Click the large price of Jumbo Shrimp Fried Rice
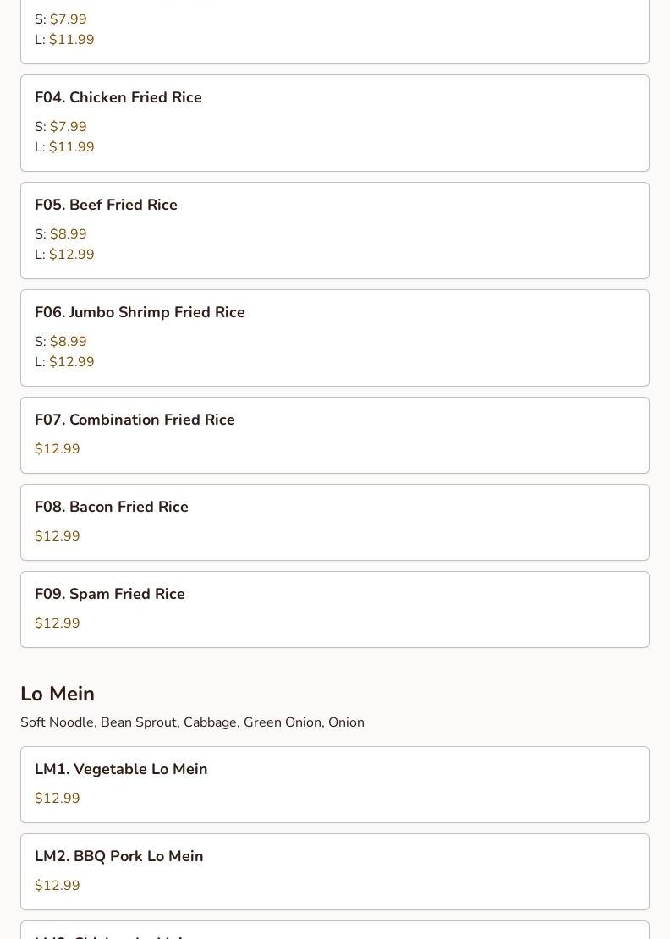This screenshot has height=939, width=670. click(x=71, y=362)
